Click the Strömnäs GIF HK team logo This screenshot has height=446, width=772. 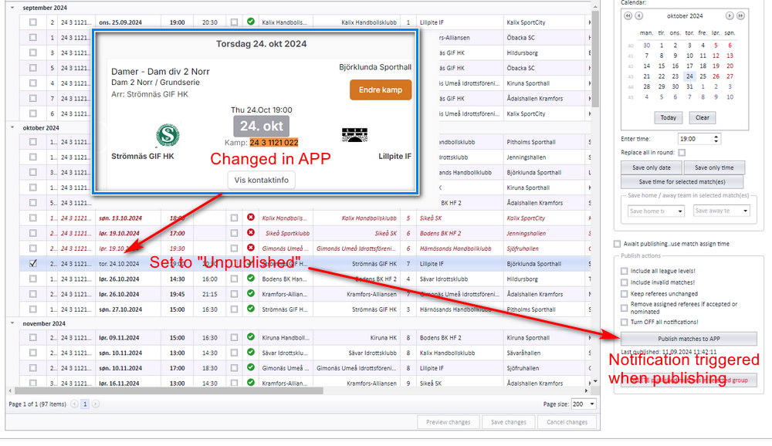168,135
